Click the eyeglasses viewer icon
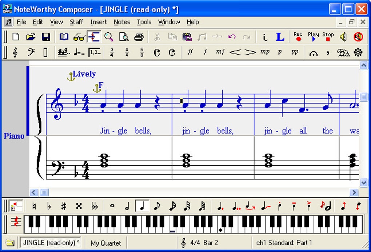 click(79, 37)
